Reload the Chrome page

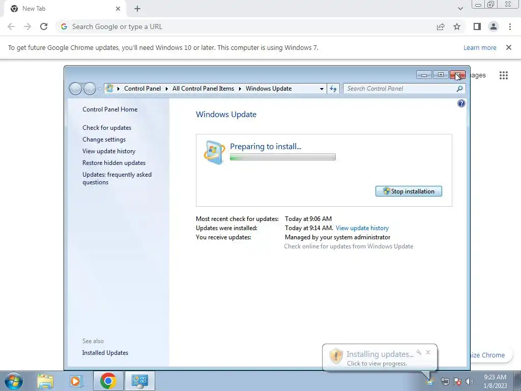pos(44,26)
